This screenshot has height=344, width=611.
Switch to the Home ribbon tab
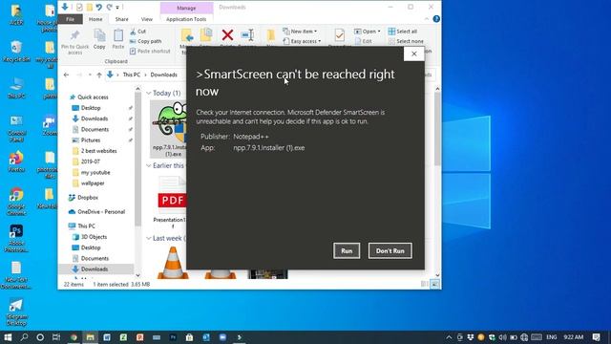coord(95,19)
